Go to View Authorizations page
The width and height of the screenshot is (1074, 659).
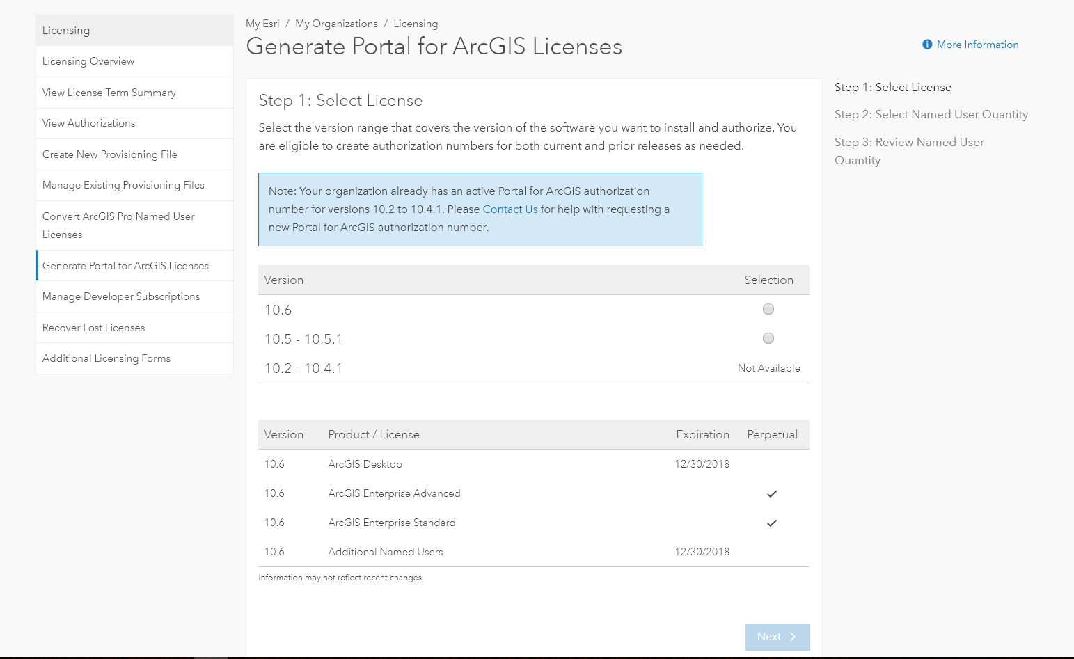pyautogui.click(x=89, y=123)
